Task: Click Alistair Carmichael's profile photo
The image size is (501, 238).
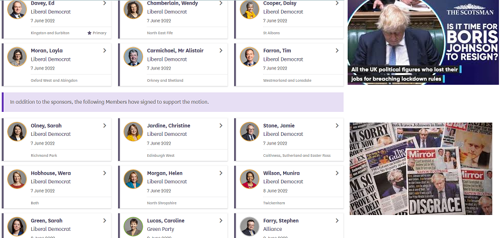Action: [133, 57]
